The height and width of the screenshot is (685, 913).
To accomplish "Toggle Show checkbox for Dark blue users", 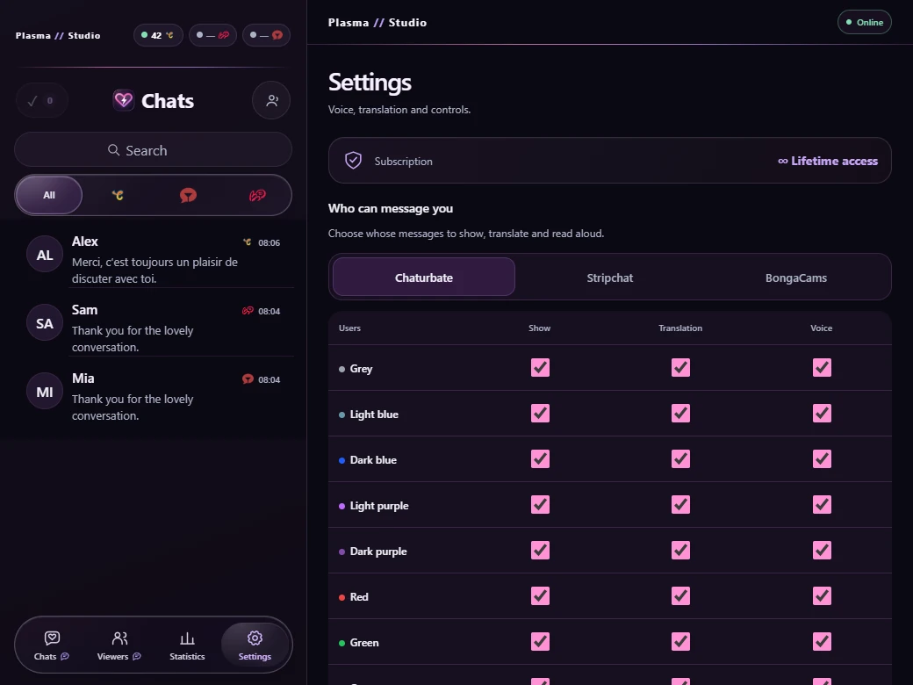I will [x=540, y=459].
